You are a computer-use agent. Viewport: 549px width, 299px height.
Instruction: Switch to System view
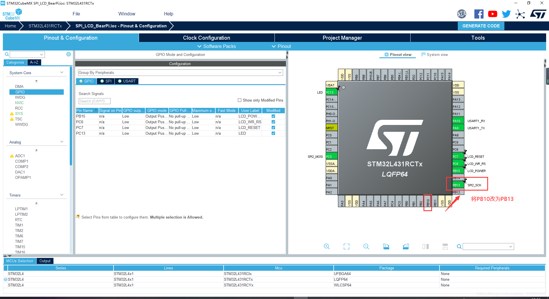coord(435,54)
